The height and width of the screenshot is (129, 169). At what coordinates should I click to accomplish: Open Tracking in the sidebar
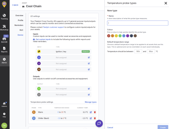pos(4,16)
